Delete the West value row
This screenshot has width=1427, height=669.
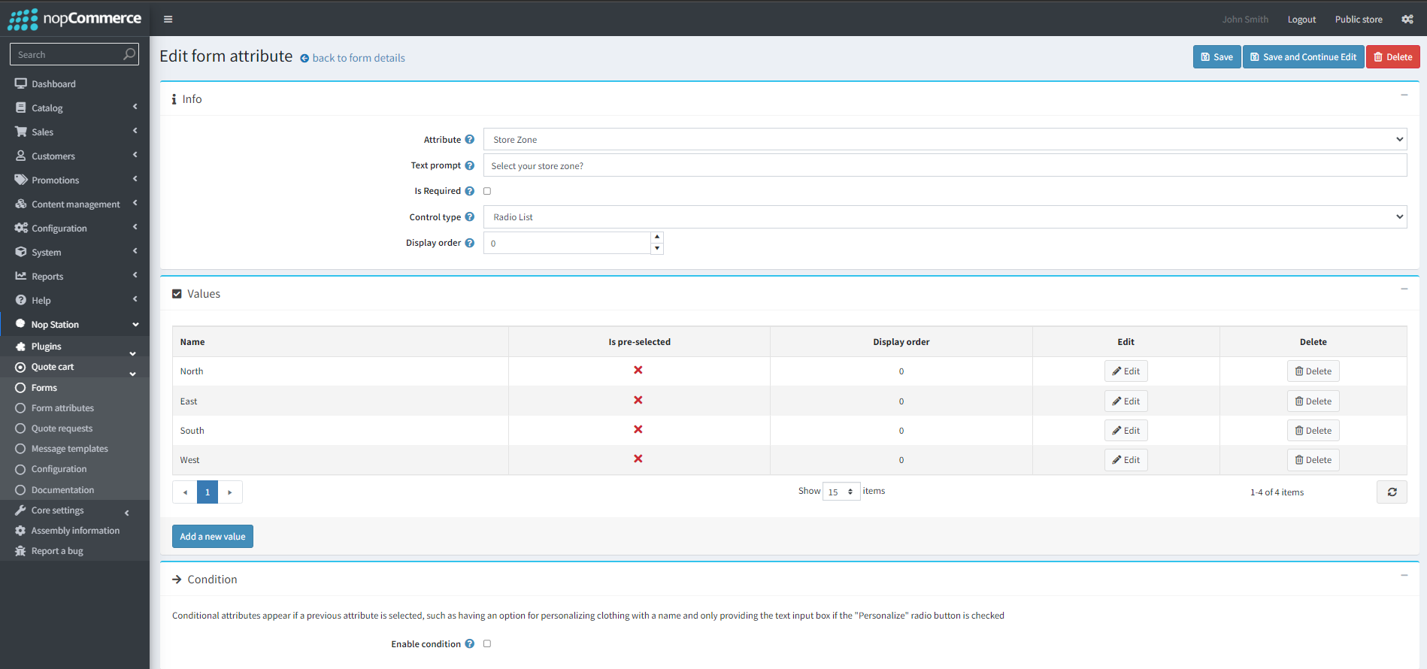1313,460
